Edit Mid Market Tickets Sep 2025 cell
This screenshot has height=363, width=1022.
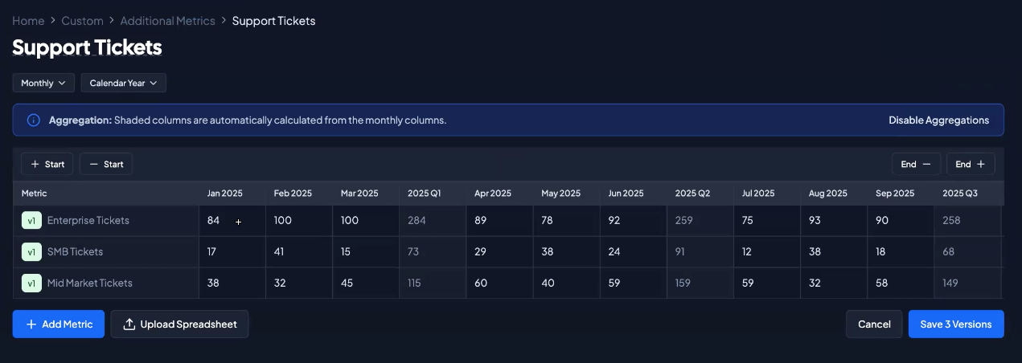tap(901, 283)
